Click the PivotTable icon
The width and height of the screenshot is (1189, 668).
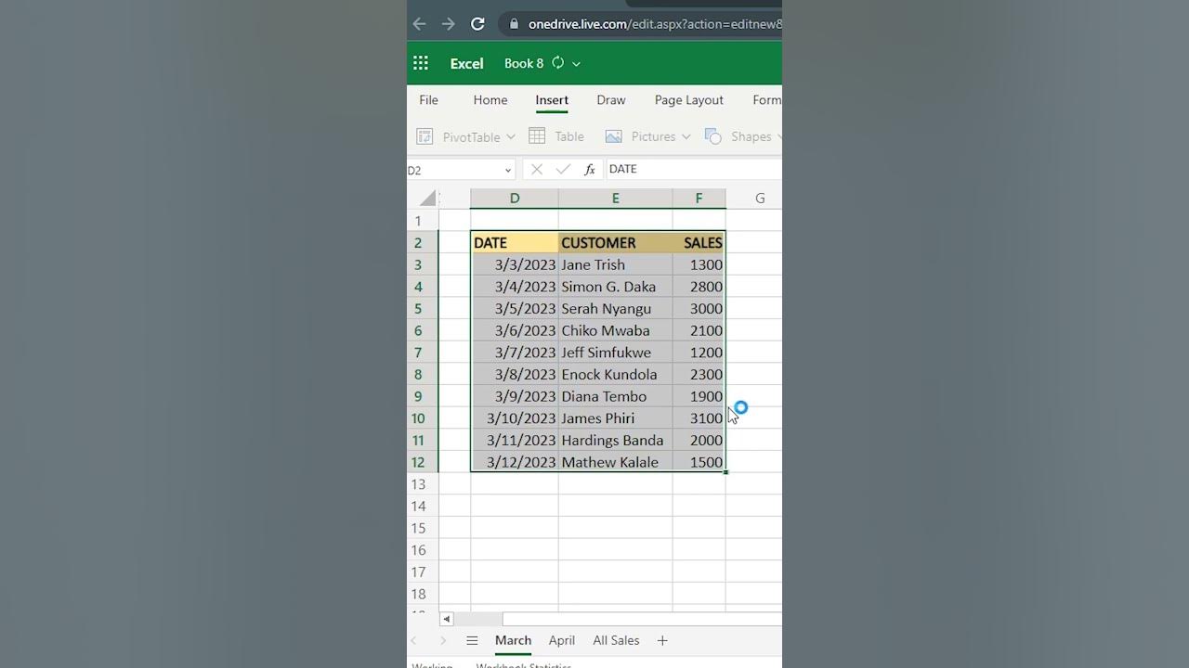click(x=425, y=136)
